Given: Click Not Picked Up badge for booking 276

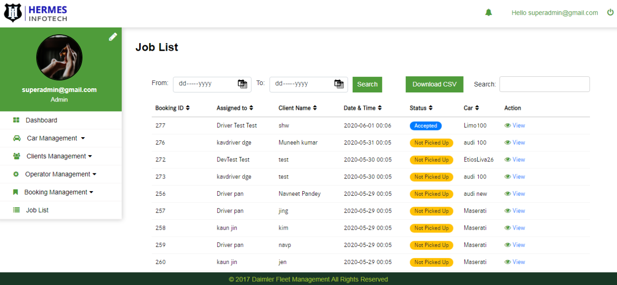Looking at the screenshot, I should (x=431, y=143).
